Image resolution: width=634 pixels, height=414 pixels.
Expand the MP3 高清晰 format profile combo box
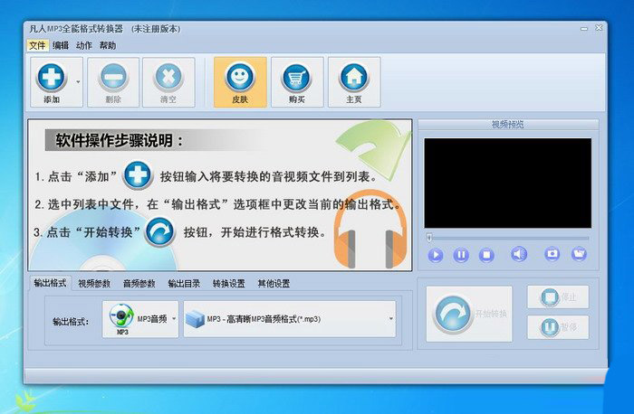pos(290,319)
